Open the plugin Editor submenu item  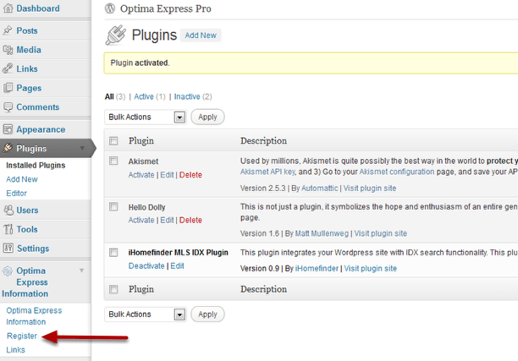(17, 194)
